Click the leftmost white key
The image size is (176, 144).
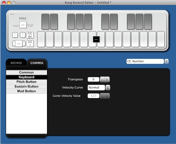click(41, 39)
